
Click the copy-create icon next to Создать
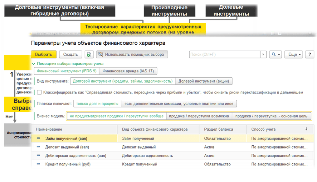(89, 54)
